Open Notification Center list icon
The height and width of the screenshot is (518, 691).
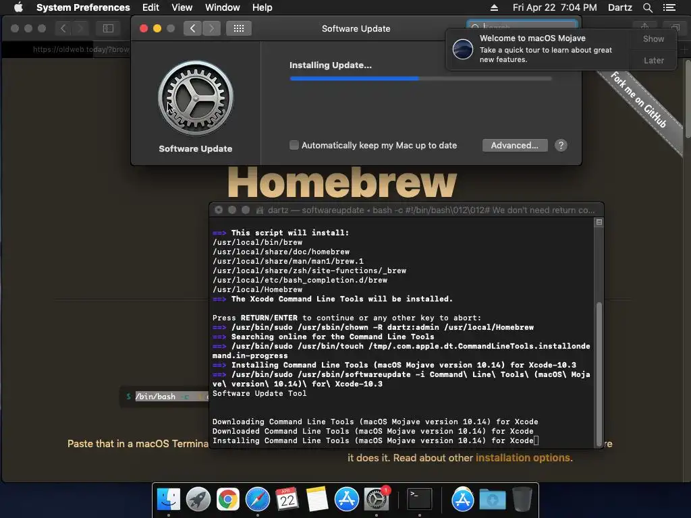point(669,7)
